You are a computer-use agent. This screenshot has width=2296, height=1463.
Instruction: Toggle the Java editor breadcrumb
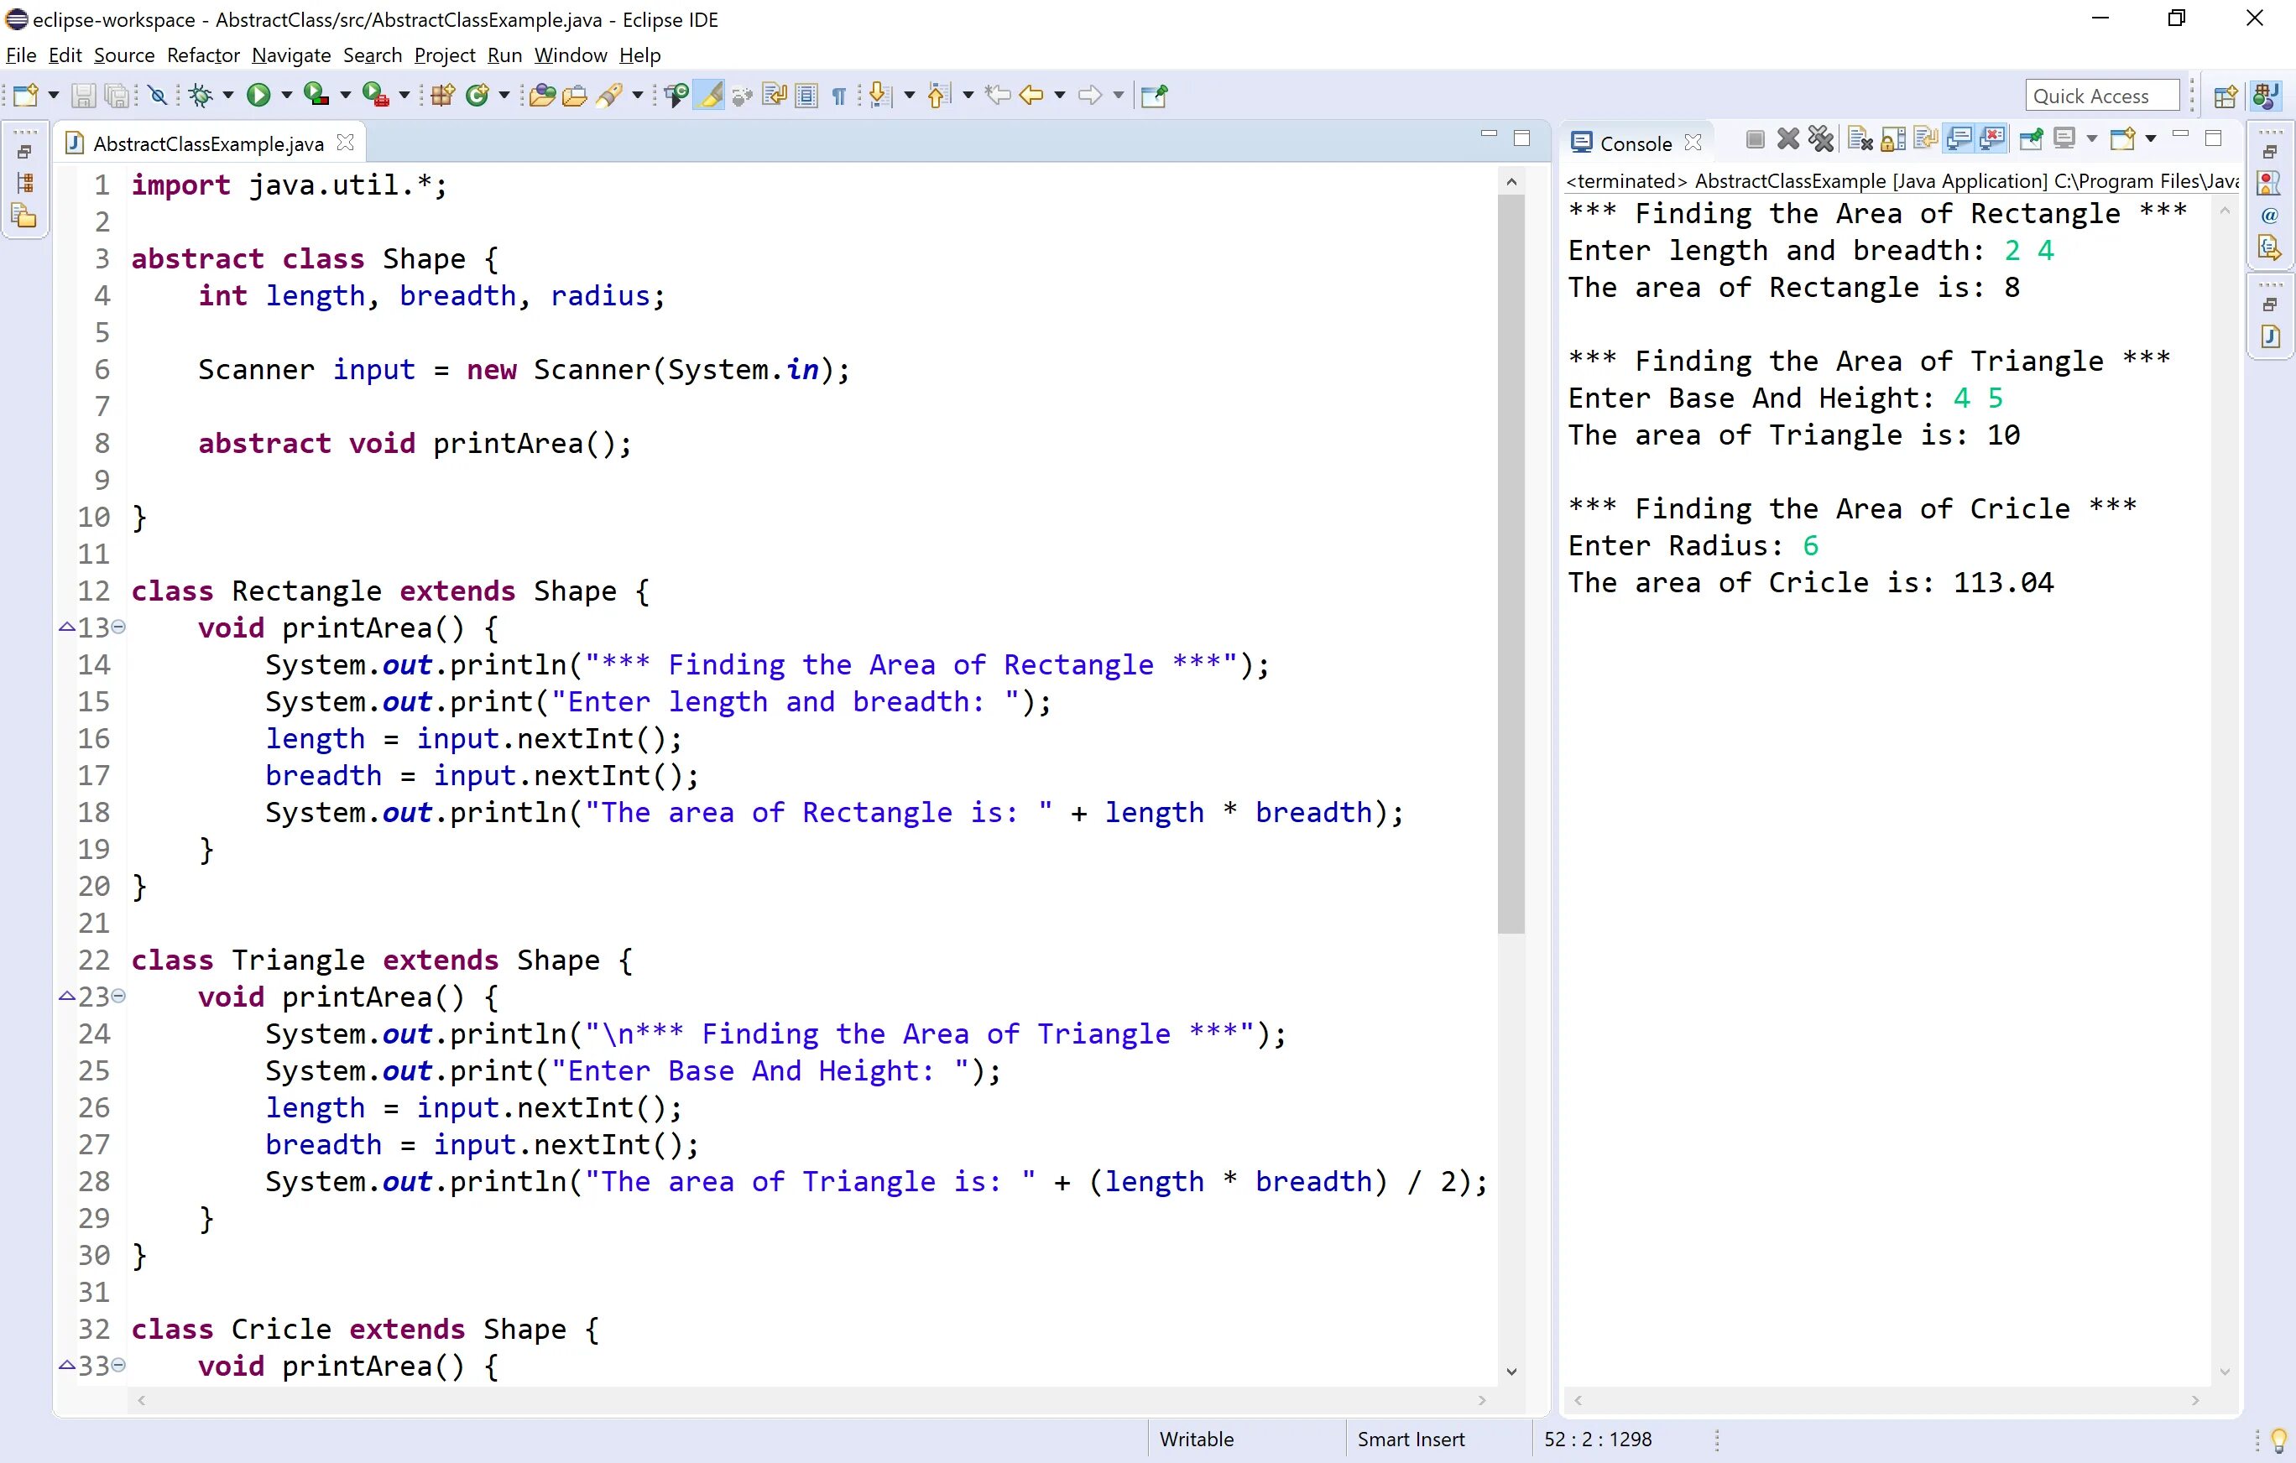click(x=678, y=96)
